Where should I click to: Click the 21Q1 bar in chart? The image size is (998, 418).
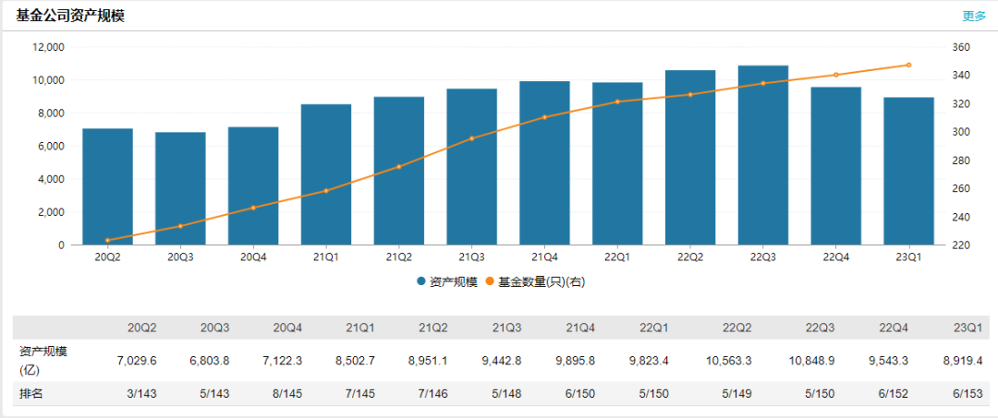click(326, 174)
